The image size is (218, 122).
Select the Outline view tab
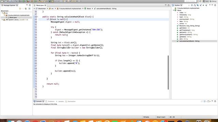pos(177,5)
